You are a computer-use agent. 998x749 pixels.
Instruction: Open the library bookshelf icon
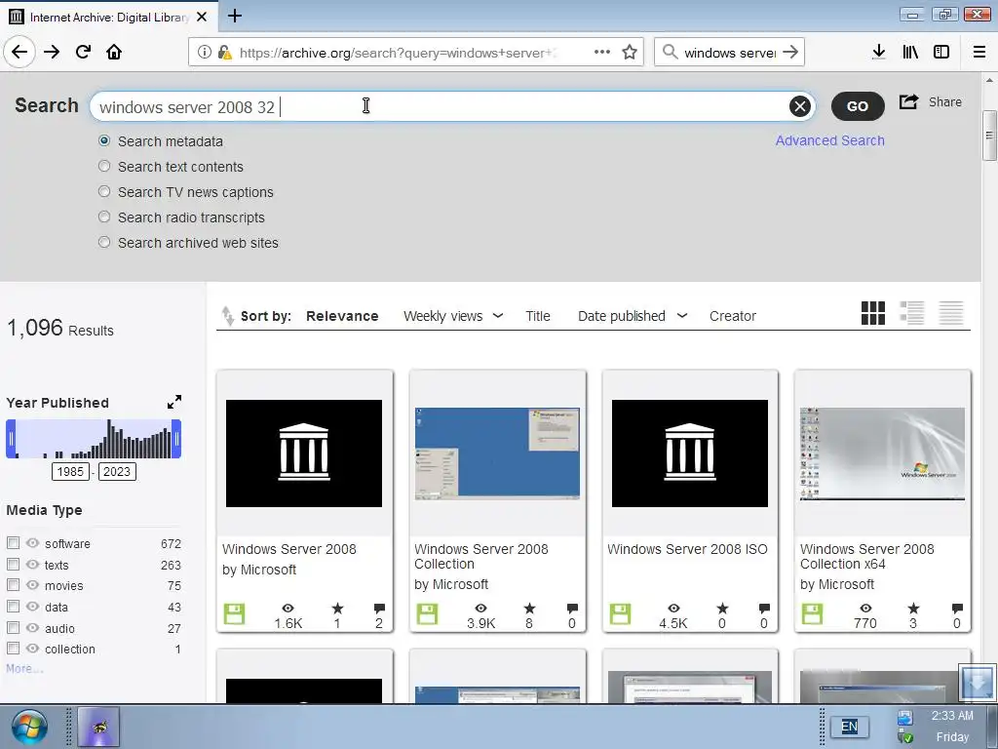click(x=910, y=52)
